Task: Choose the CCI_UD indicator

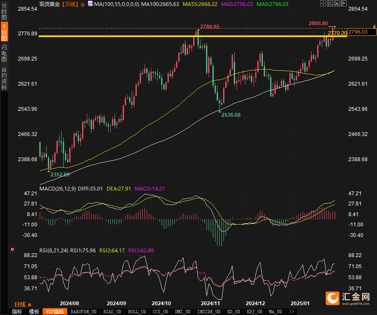Action: pyautogui.click(x=162, y=312)
